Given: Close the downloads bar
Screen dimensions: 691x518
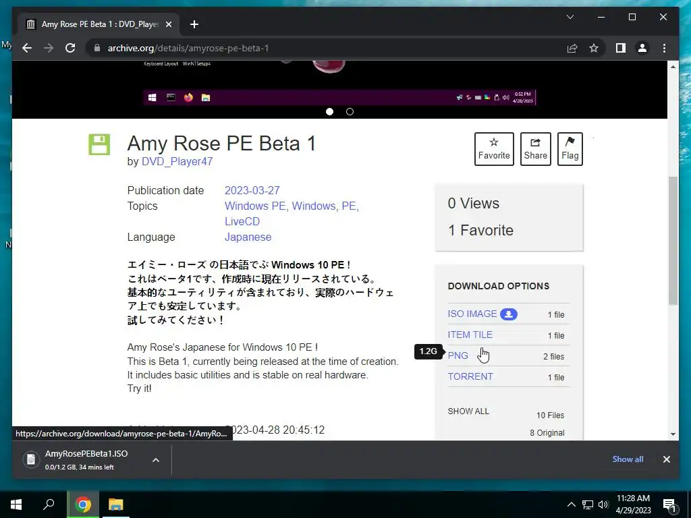Looking at the screenshot, I should pos(666,459).
